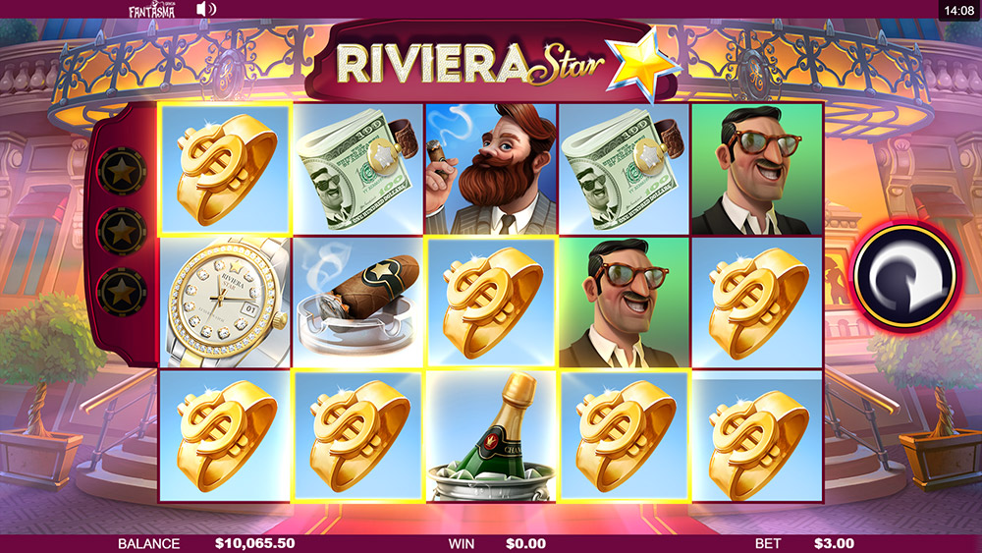Select the bottom star token on red panel
This screenshot has width=982, height=553.
click(x=122, y=292)
